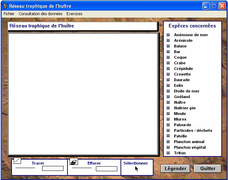This screenshot has height=180, width=228.
Task: Click the Quitter button
Action: pos(208,168)
